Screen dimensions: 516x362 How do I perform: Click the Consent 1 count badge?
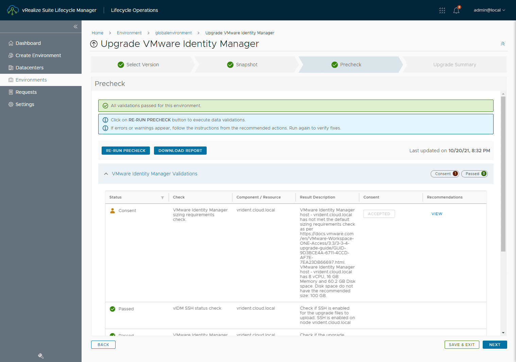coord(445,174)
